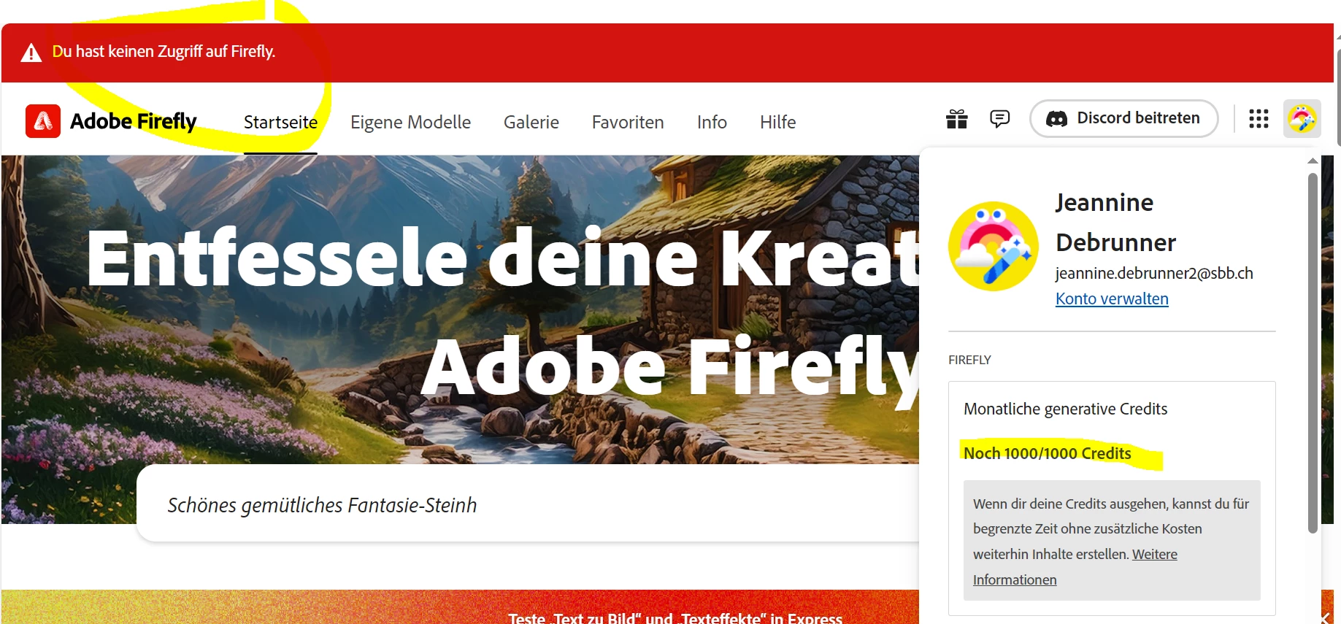The width and height of the screenshot is (1341, 624).
Task: Open the apps grid switcher icon
Action: pos(1259,118)
